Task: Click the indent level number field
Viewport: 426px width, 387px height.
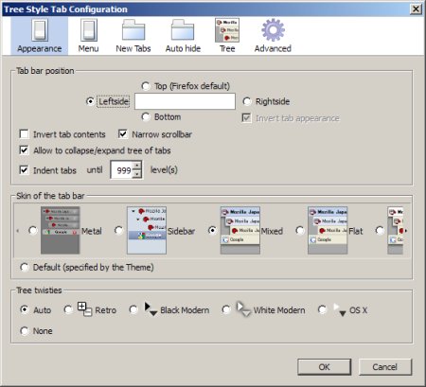Action: [122, 170]
